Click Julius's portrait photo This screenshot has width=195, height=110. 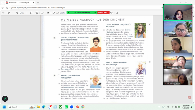[x=96, y=44]
